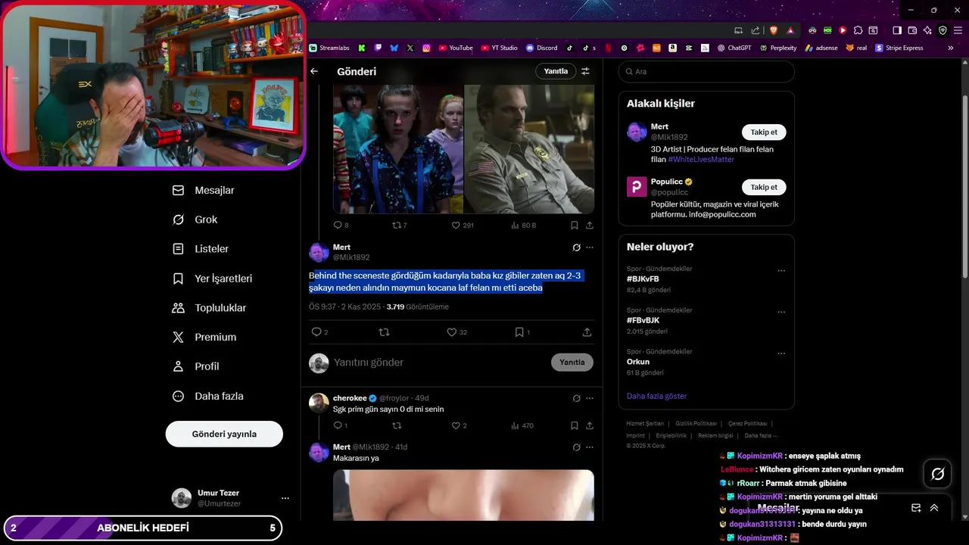Screen dimensions: 969x545
Task: Open more options on cherokee's reply
Action: (590, 398)
